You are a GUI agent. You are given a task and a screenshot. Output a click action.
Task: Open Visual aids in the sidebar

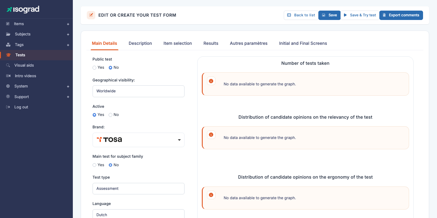coord(36,65)
